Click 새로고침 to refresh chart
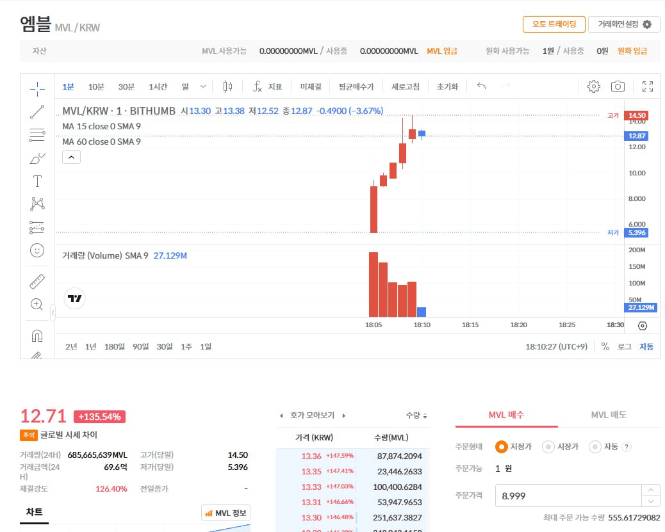Image resolution: width=665 pixels, height=532 pixels. 406,86
